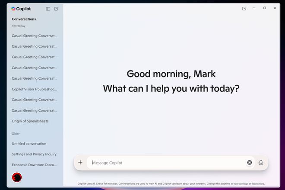Screen dimensions: 285x190
Task: Open the pop-out window icon
Action: pyautogui.click(x=244, y=8)
